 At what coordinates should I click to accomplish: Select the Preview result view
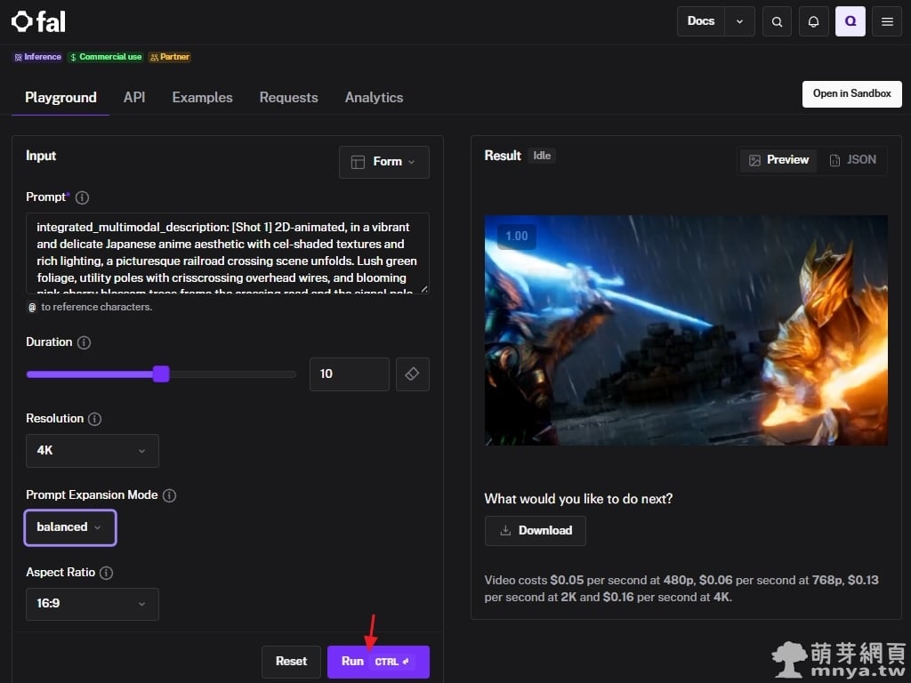pos(778,160)
